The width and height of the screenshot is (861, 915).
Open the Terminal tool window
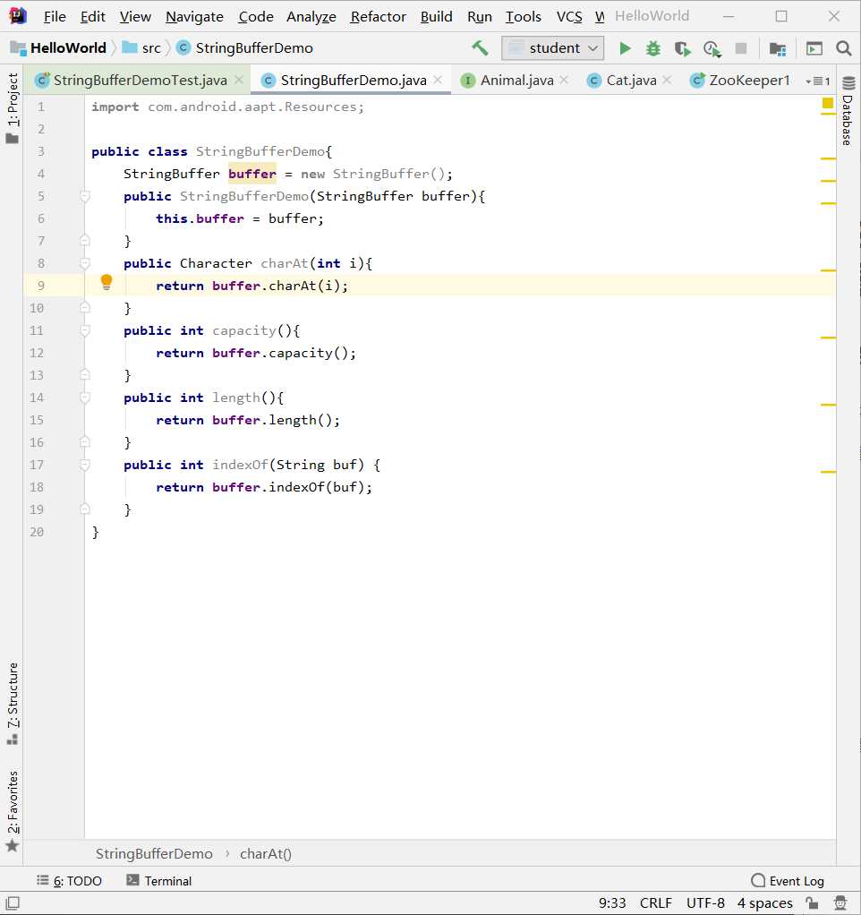pos(159,881)
